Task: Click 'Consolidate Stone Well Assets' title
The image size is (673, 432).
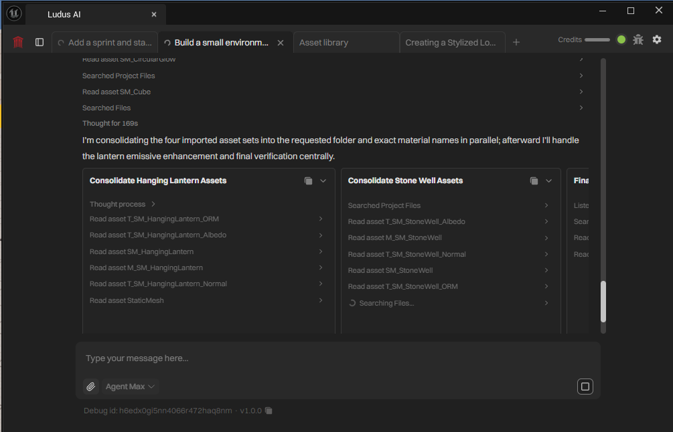Action: [405, 181]
